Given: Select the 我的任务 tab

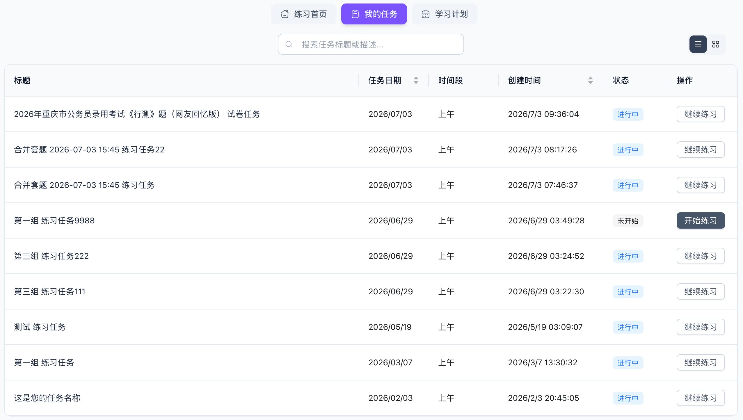Looking at the screenshot, I should pyautogui.click(x=374, y=14).
